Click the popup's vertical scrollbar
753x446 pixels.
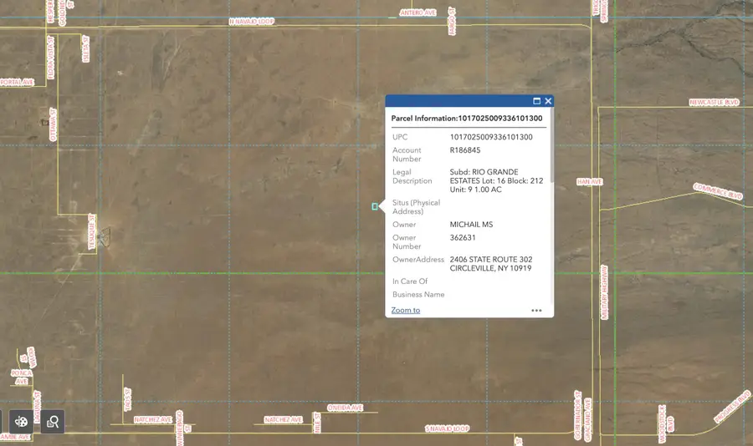(552, 144)
